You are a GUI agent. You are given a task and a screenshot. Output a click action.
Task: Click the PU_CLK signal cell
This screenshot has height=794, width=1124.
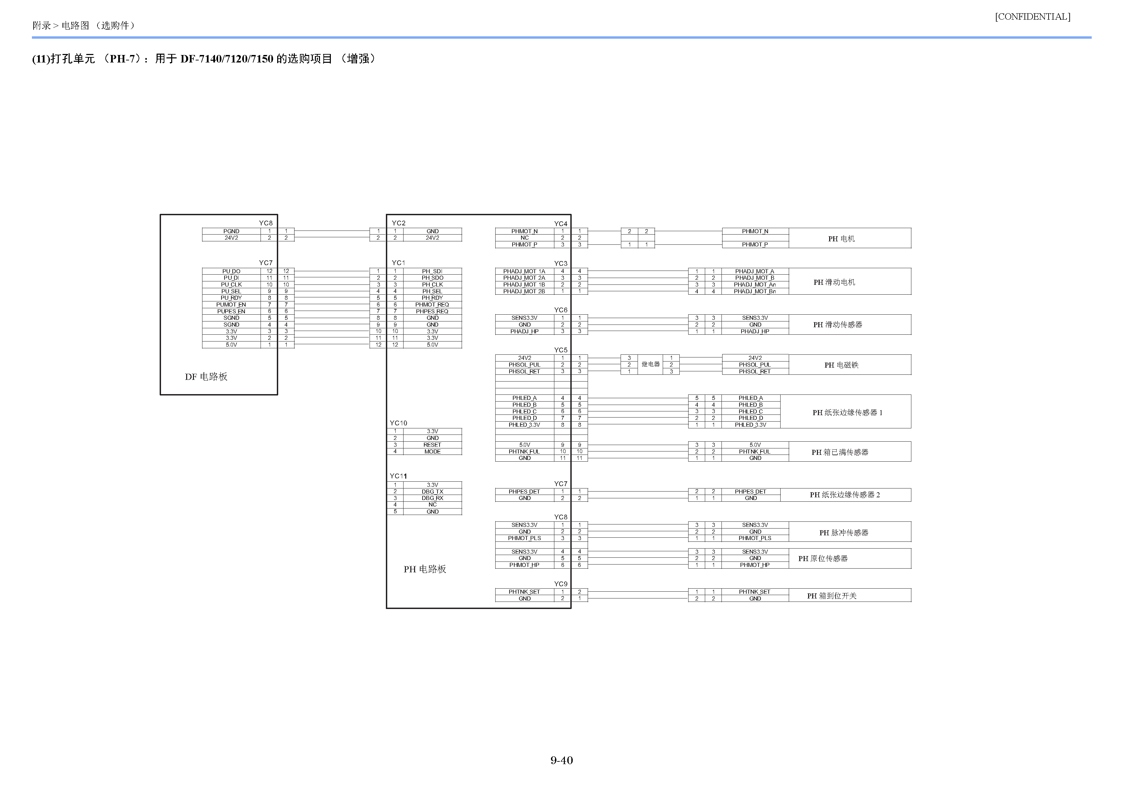pos(232,284)
